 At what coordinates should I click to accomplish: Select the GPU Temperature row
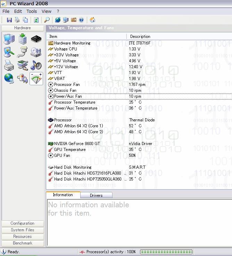click(70, 150)
